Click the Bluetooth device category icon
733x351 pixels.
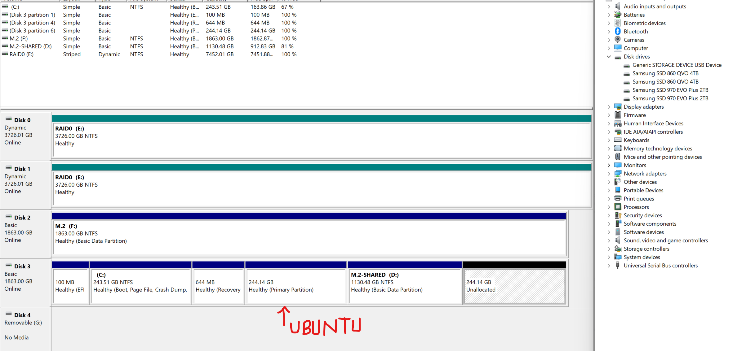(x=618, y=31)
